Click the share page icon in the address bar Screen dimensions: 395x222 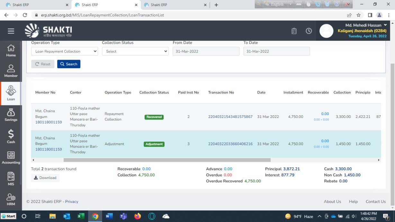tap(349, 15)
